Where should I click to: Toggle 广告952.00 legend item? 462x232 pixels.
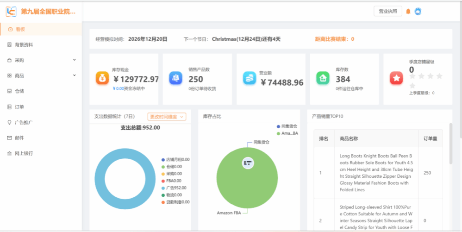pos(174,188)
